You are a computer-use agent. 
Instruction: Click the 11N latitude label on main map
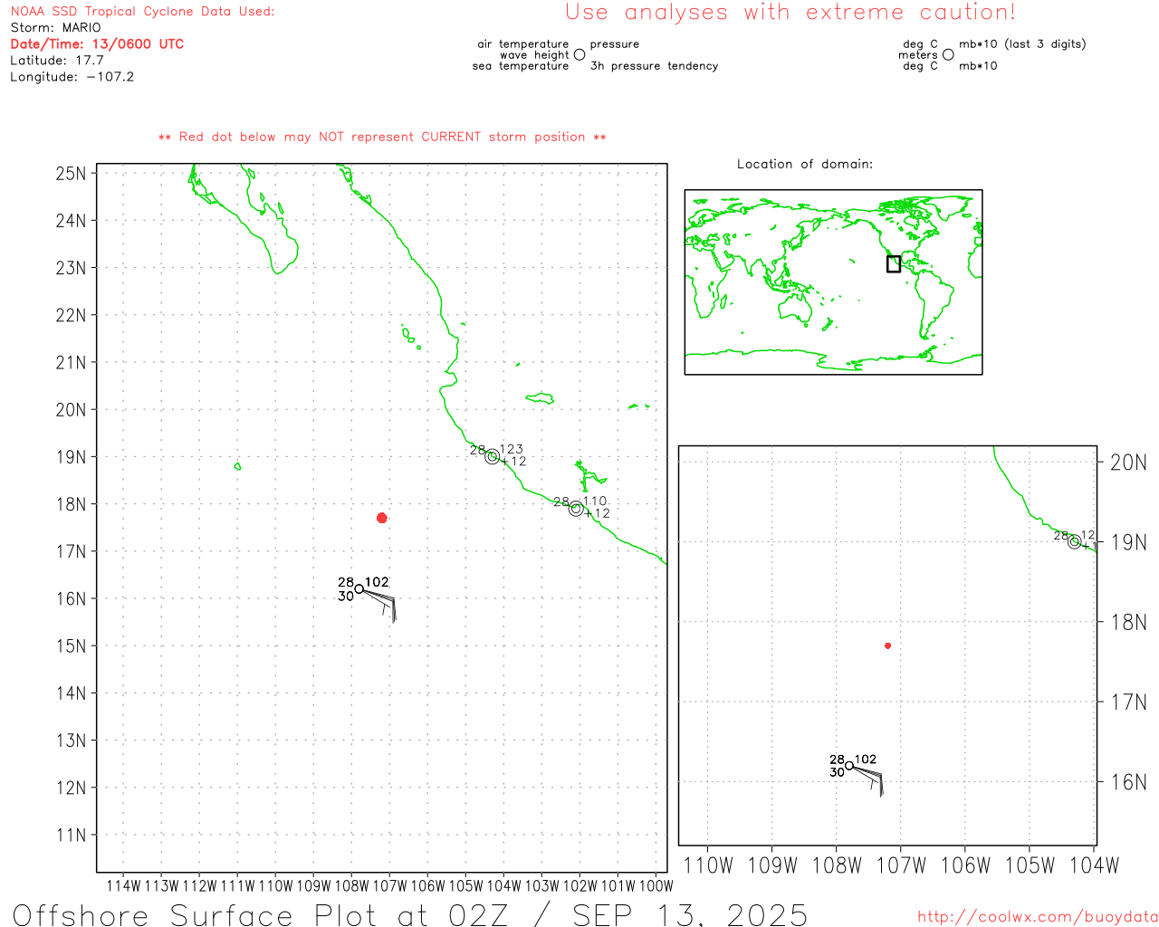pyautogui.click(x=71, y=835)
